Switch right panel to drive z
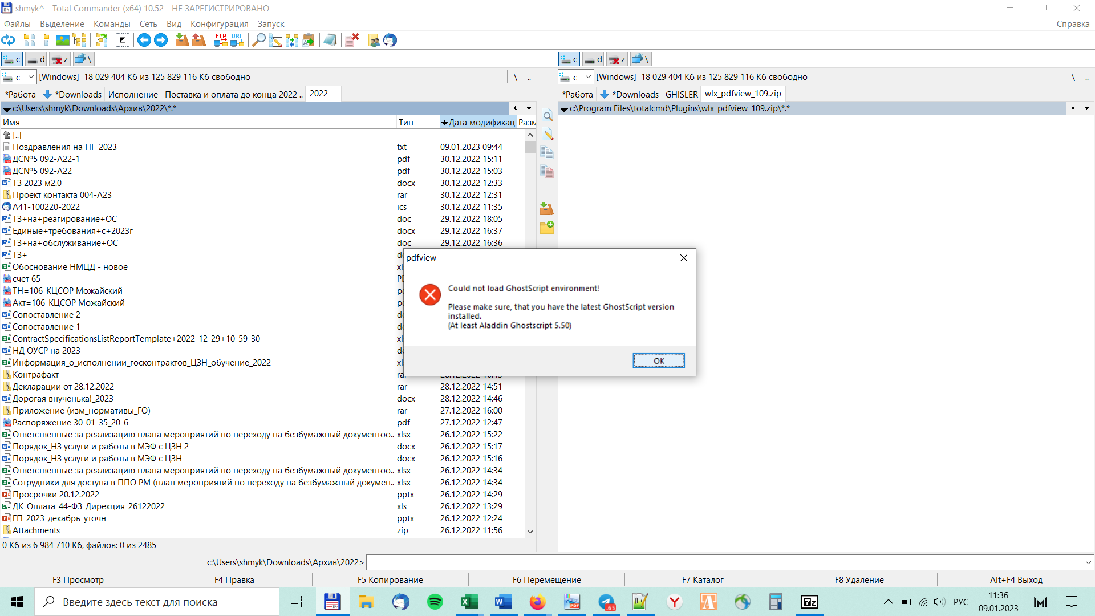 tap(617, 59)
